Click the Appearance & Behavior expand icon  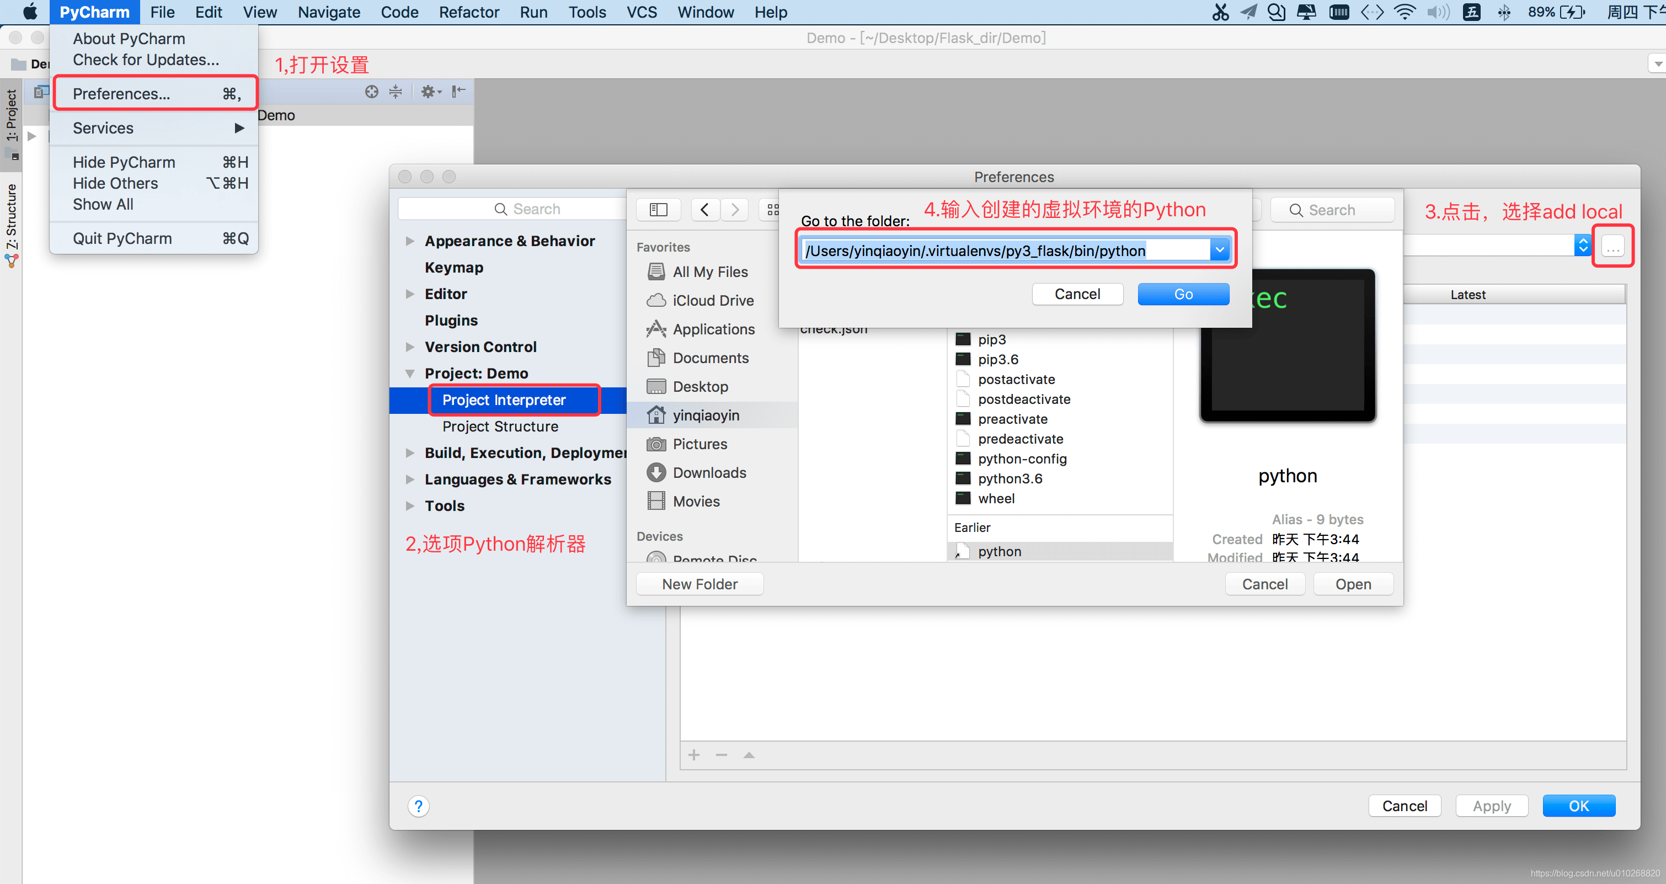point(412,240)
